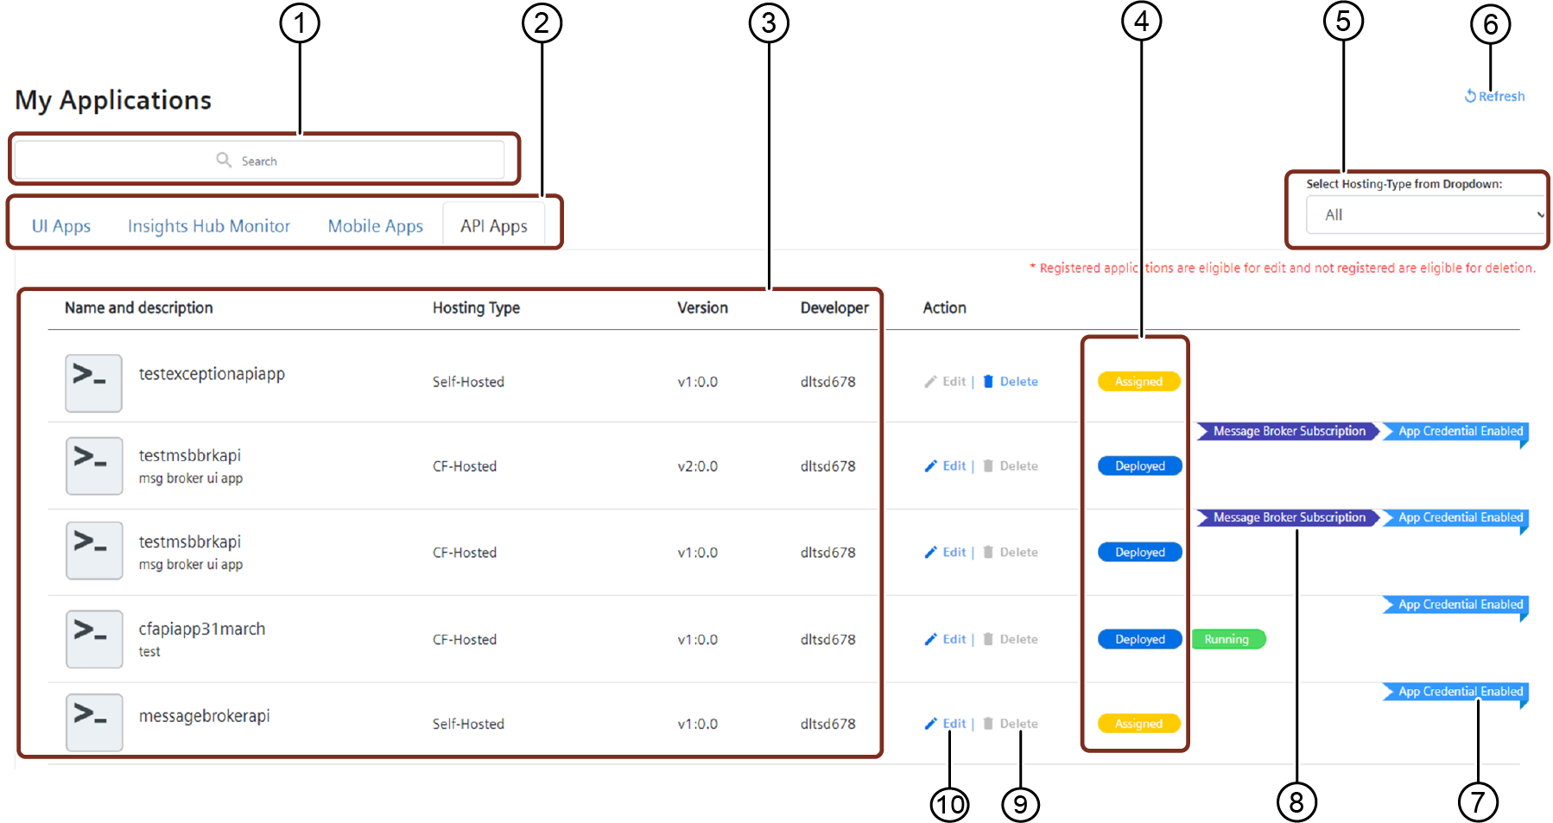
Task: Click App Credential Enabled tag above messagebrokerapi
Action: pyautogui.click(x=1456, y=693)
